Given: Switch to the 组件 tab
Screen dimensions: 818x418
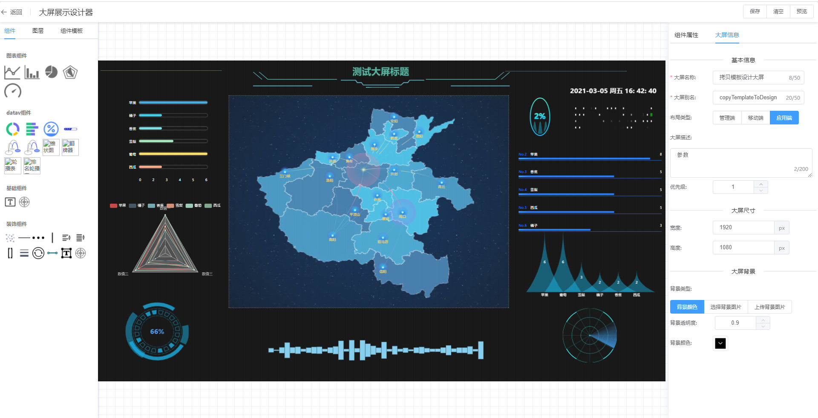Looking at the screenshot, I should pos(10,31).
